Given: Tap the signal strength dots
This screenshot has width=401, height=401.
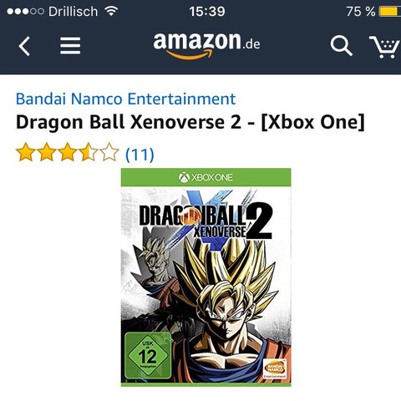Looking at the screenshot, I should [25, 12].
